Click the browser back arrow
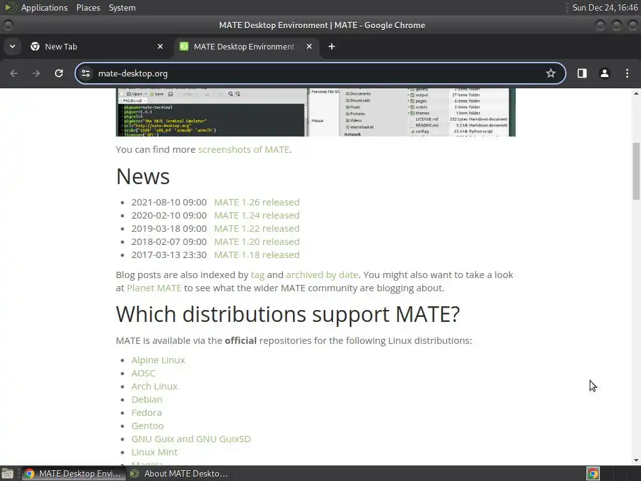Screen dimensions: 641x481 14,73
